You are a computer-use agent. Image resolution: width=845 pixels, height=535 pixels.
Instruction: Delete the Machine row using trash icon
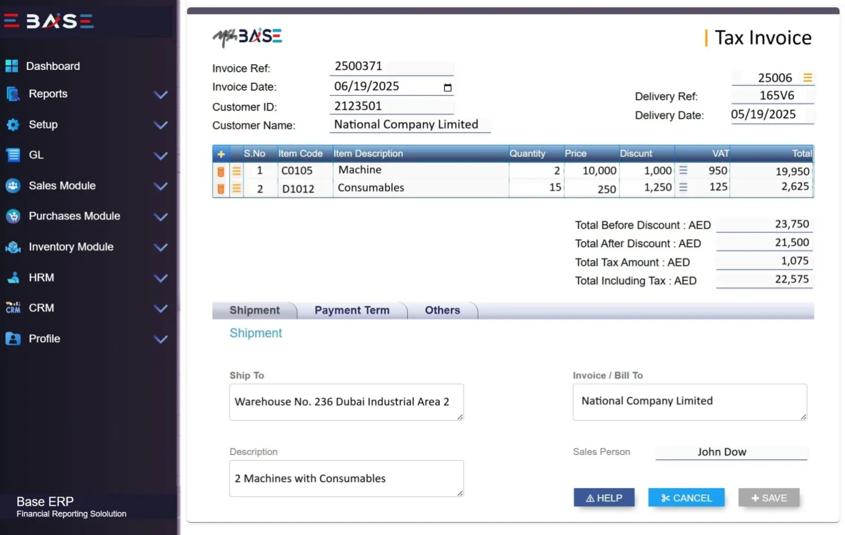click(x=221, y=171)
